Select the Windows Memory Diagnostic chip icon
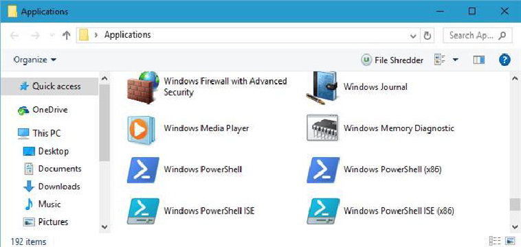This screenshot has height=247, width=521. point(322,128)
